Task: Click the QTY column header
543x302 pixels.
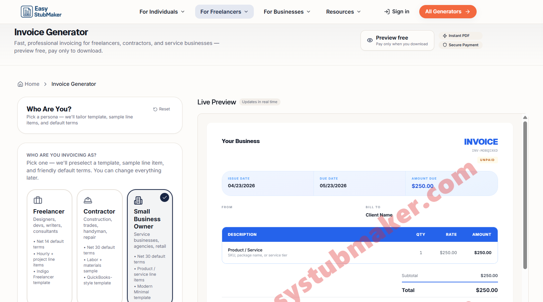Action: 421,234
